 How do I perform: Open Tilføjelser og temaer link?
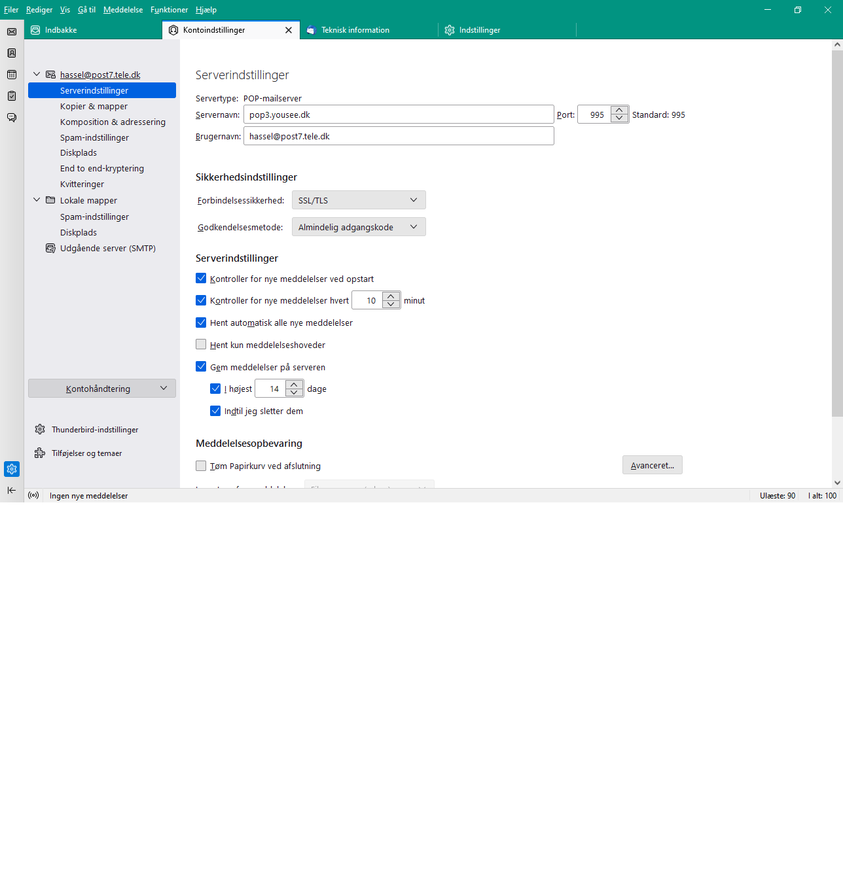coord(87,453)
